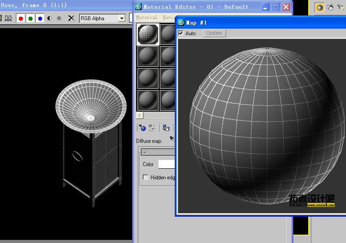Enable the Hidden edges checkbox

coord(145,178)
